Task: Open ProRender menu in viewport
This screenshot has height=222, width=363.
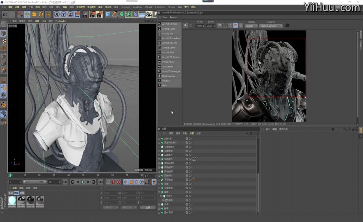Action: click(x=60, y=21)
